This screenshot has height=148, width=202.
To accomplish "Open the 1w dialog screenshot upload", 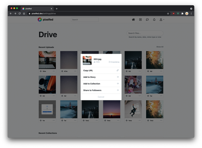I will [x=47, y=109].
